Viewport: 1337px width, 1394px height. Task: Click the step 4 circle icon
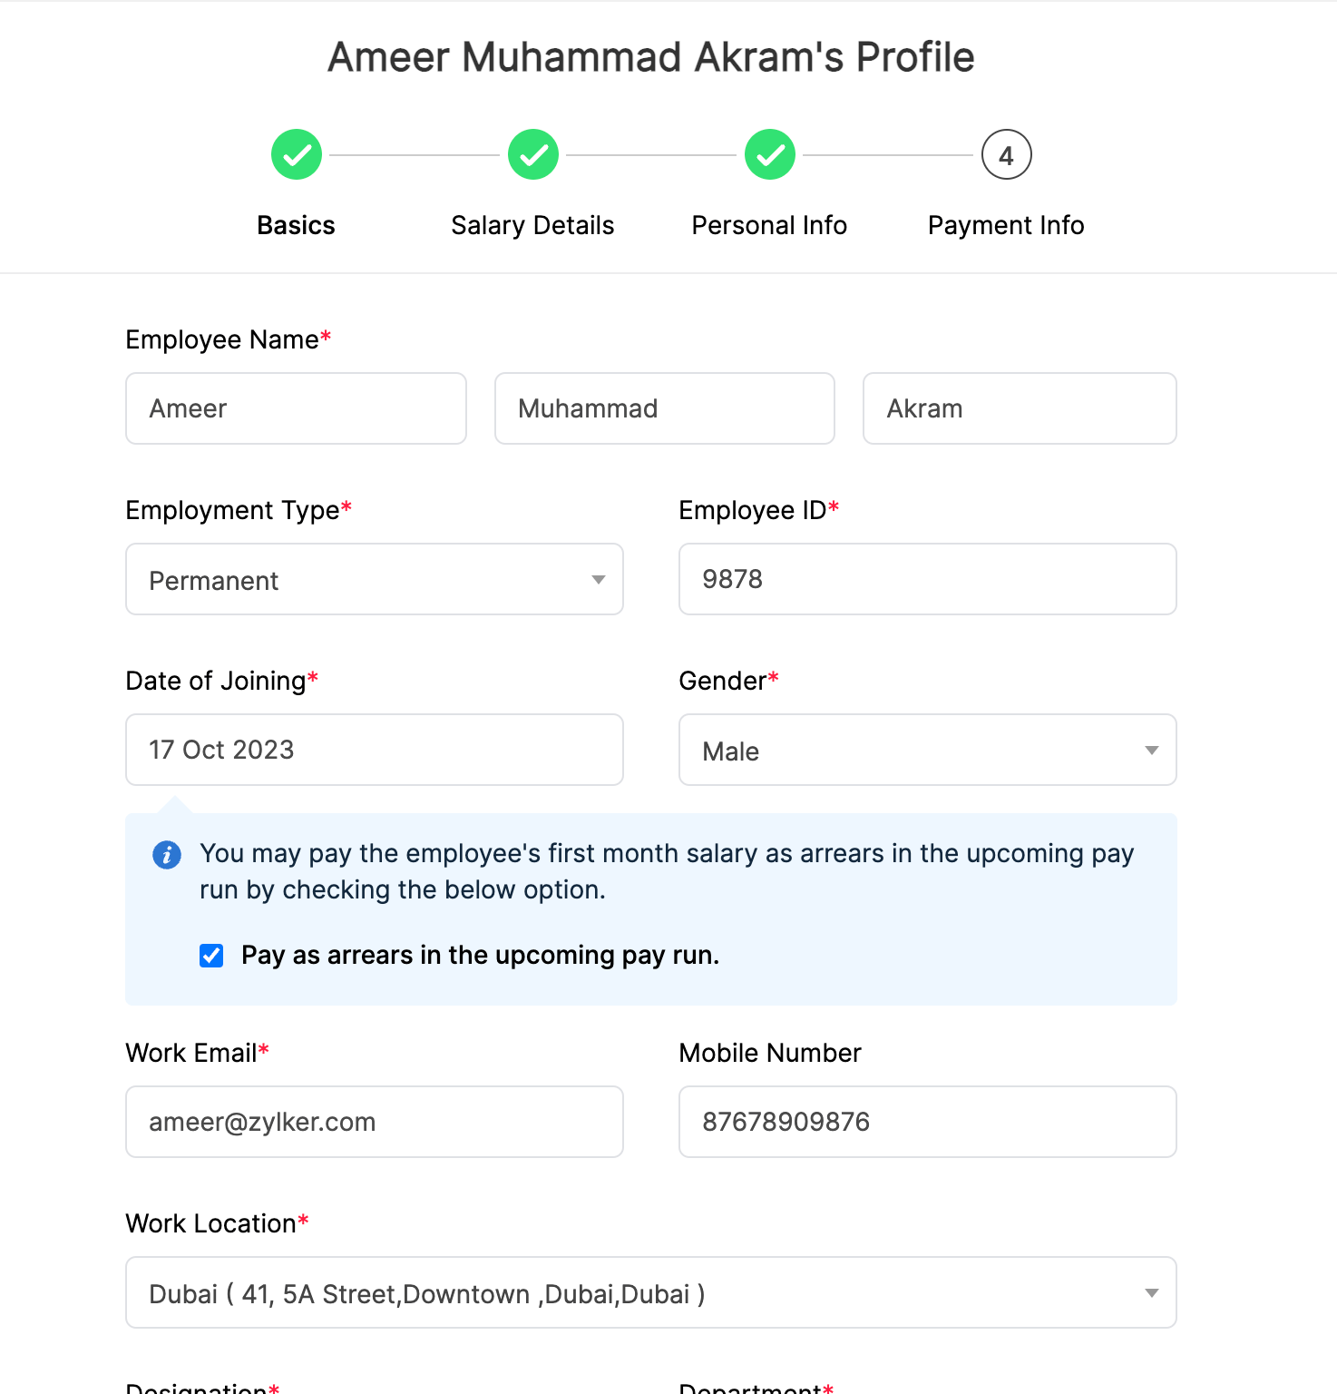point(1006,155)
